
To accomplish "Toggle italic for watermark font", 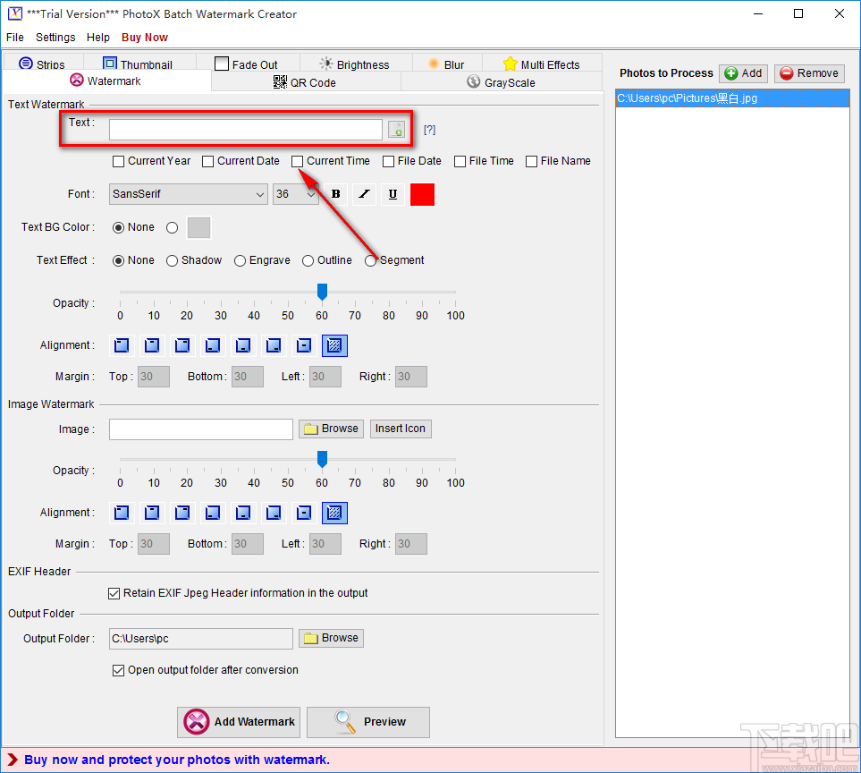I will 364,194.
